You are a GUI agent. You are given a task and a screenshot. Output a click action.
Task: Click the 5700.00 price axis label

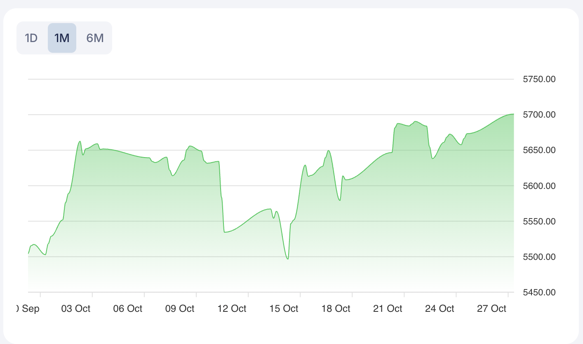[539, 115]
